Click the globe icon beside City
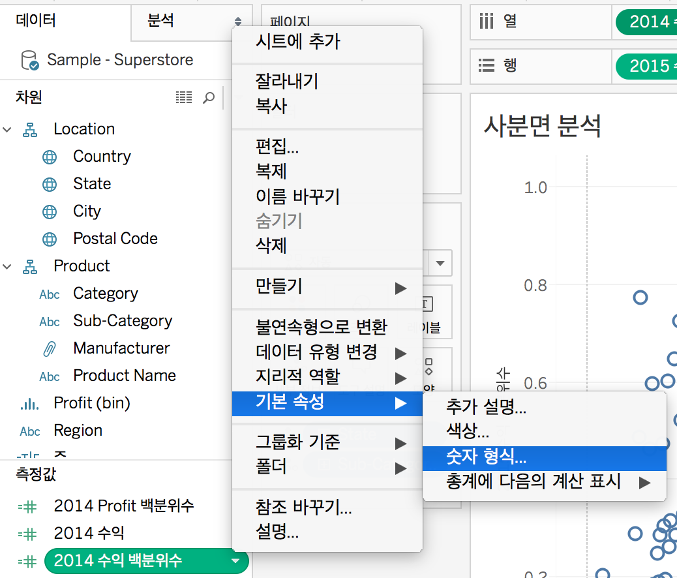 coord(49,211)
